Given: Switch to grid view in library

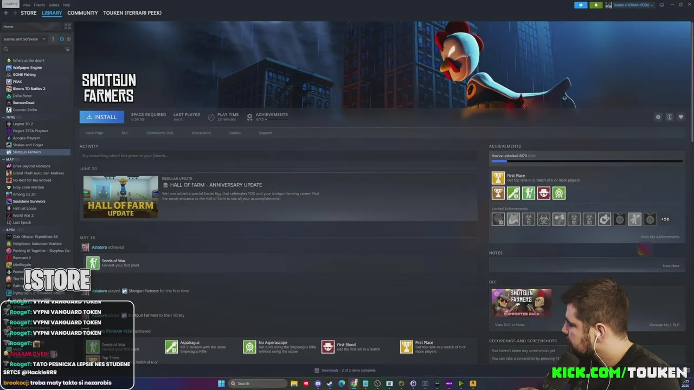Looking at the screenshot, I should [x=68, y=26].
